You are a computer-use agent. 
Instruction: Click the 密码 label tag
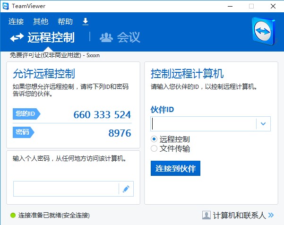tap(23, 132)
